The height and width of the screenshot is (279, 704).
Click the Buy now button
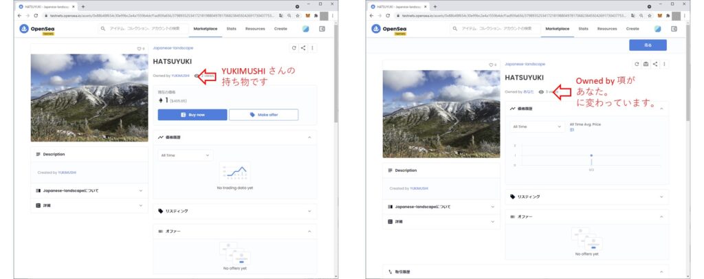click(x=192, y=115)
